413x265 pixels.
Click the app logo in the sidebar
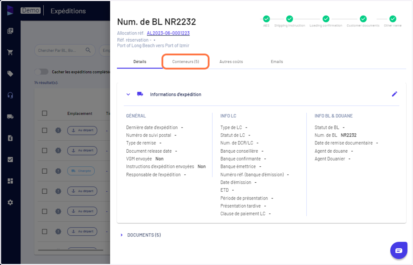[10, 10]
